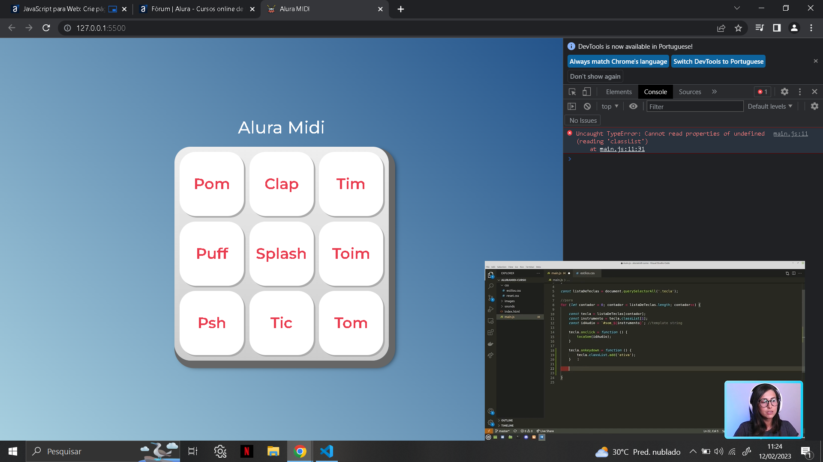The image size is (823, 462).
Task: Switch to the Fórum Alura tab
Action: point(197,9)
